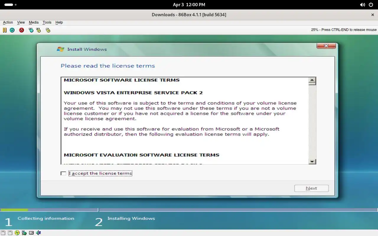Click the heading Please read the license terms
The height and width of the screenshot is (236, 378).
tap(108, 66)
